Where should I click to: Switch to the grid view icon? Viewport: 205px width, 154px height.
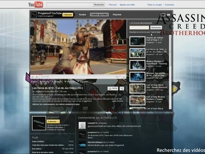(x=168, y=15)
